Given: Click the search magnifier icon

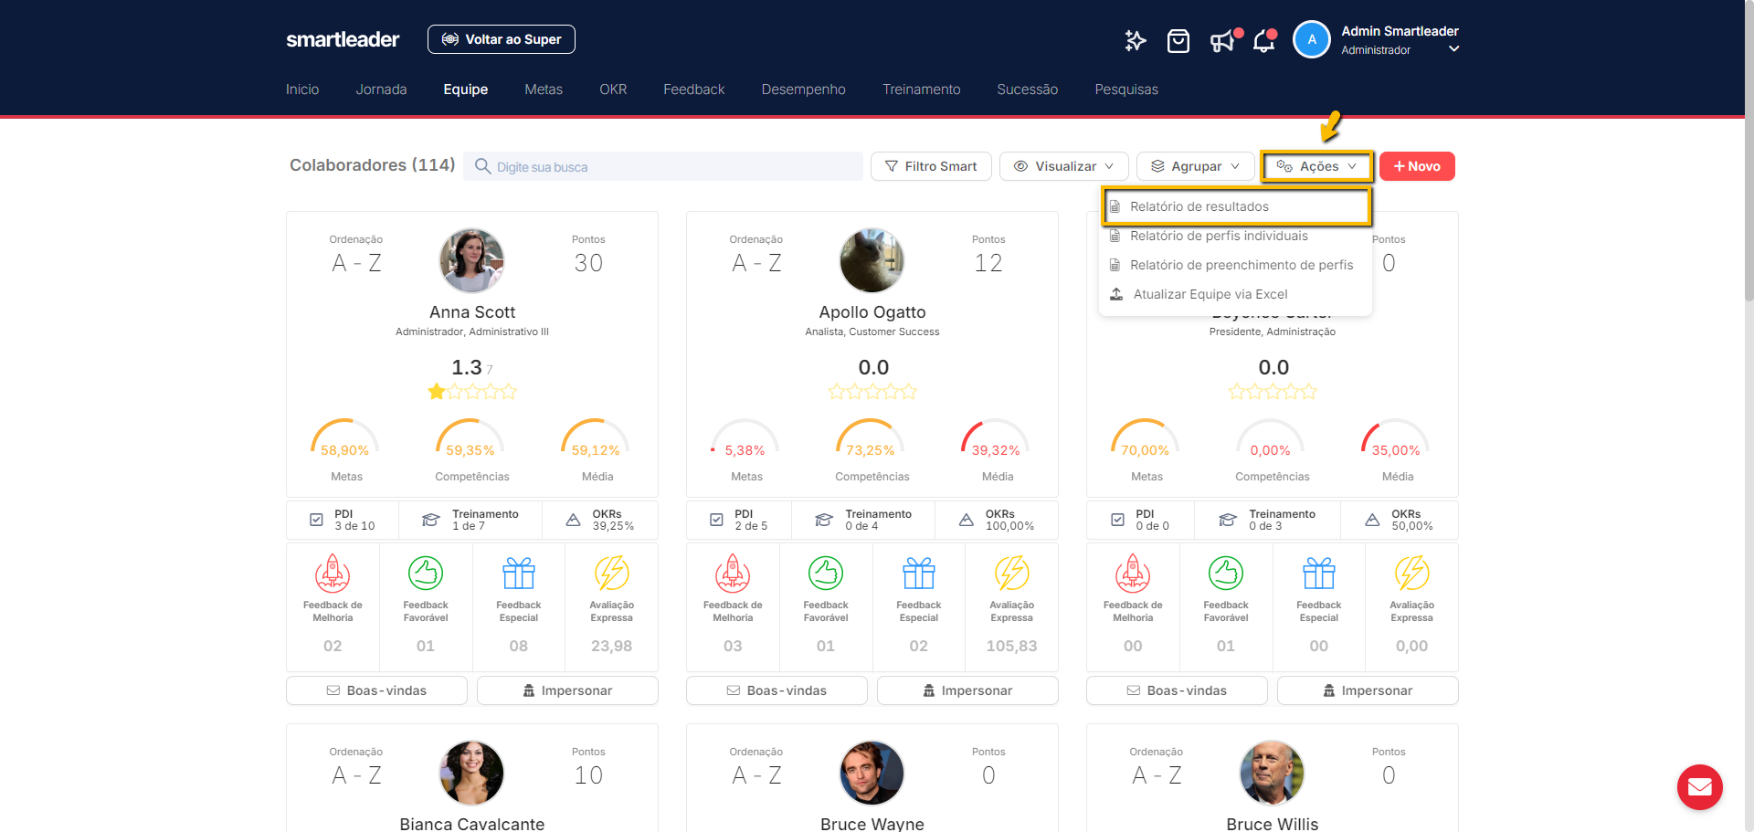Looking at the screenshot, I should click(482, 166).
